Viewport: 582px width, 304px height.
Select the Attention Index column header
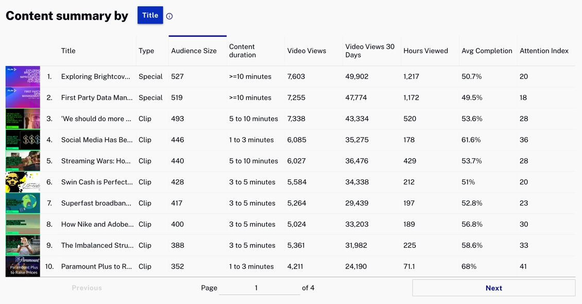pos(544,51)
